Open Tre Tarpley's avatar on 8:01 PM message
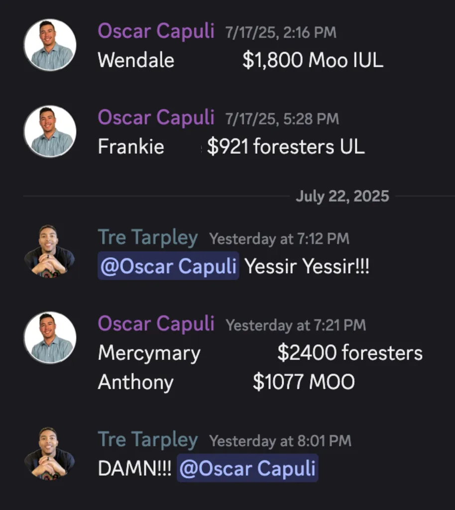 pos(49,453)
